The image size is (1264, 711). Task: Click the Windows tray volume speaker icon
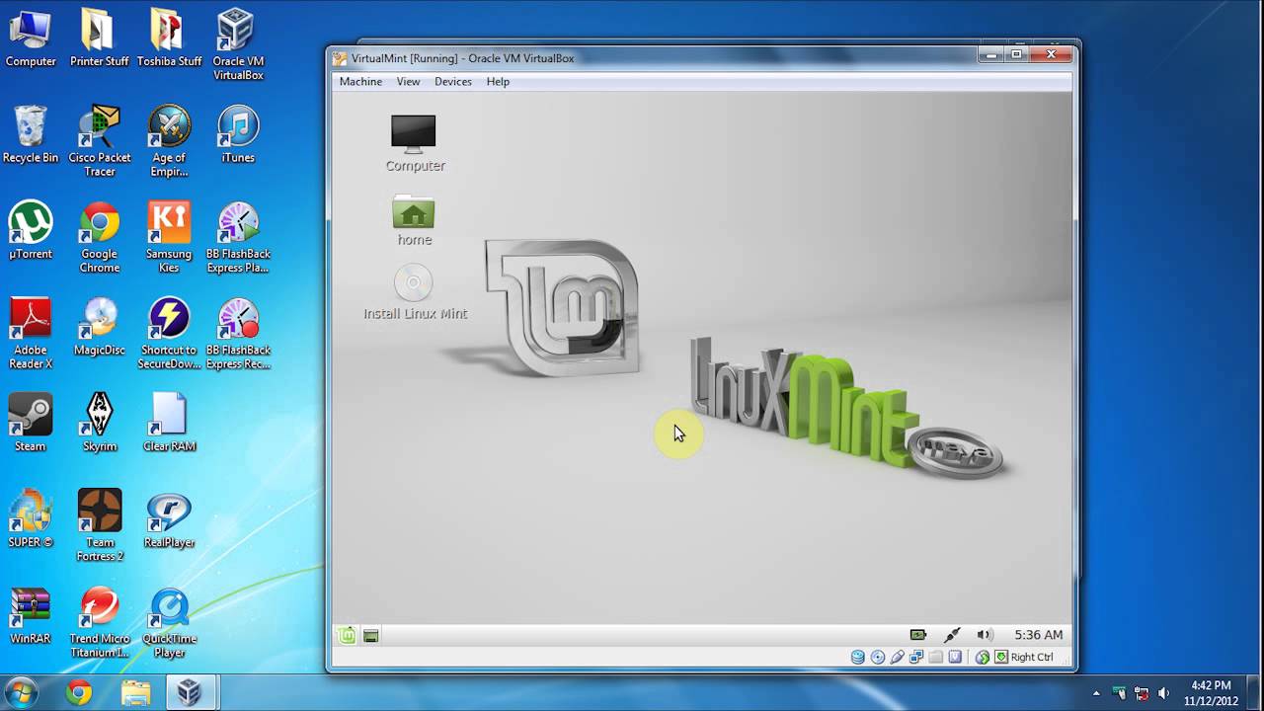[1163, 693]
